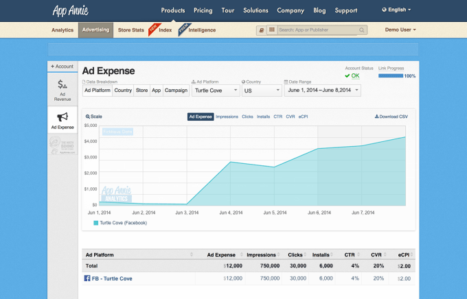This screenshot has width=467, height=299.
Task: Click the grid icon in search bar
Action: click(x=272, y=30)
